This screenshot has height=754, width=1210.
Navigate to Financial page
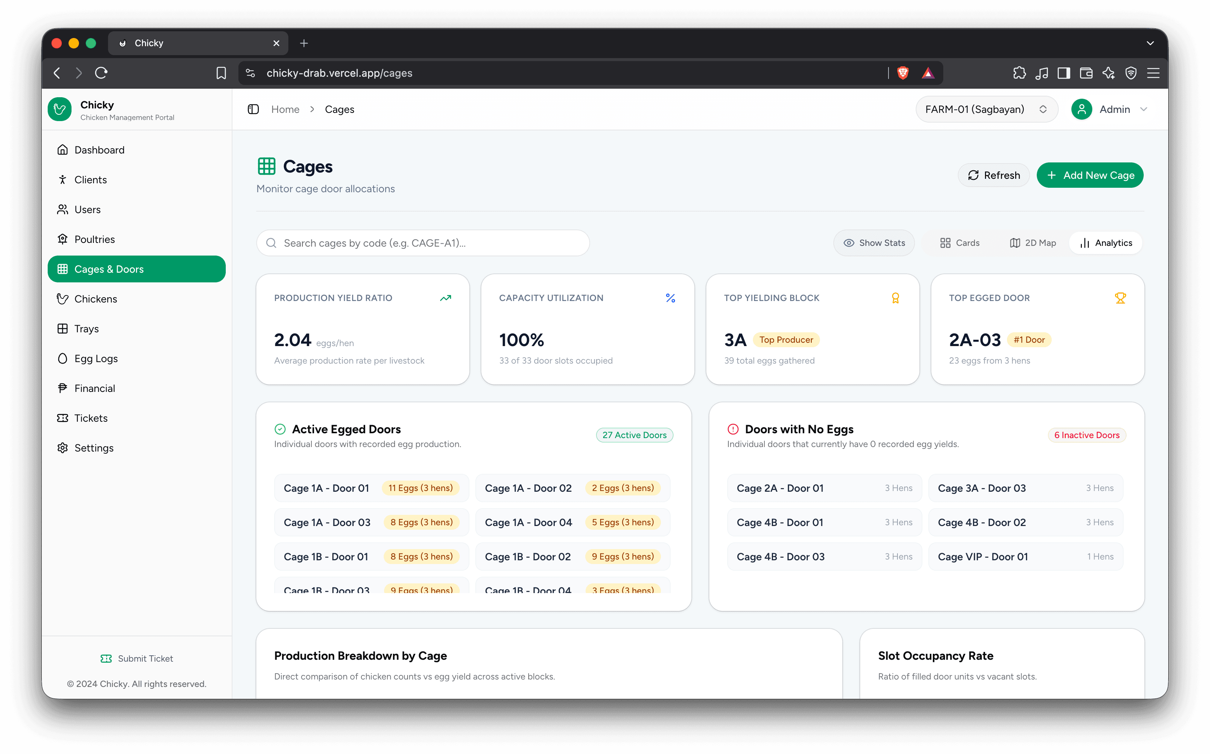137,388
